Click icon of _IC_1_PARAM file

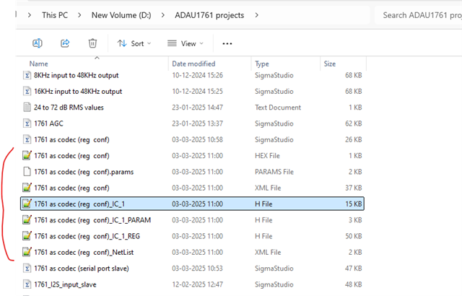point(27,220)
